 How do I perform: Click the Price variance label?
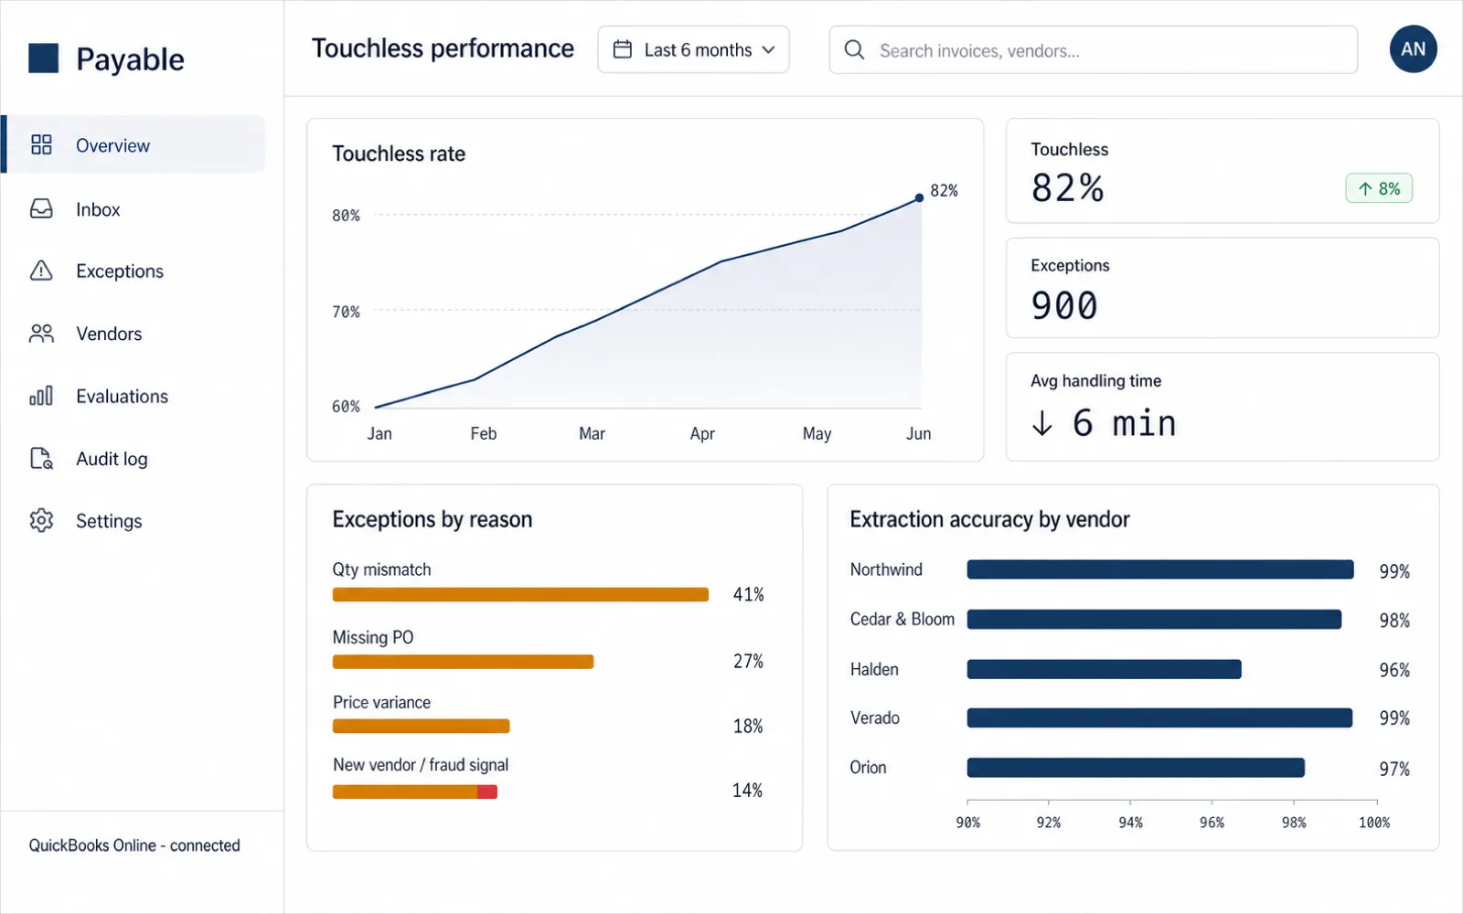click(381, 702)
